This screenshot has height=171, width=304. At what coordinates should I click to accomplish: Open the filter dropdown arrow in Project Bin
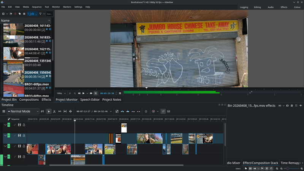click(x=44, y=14)
